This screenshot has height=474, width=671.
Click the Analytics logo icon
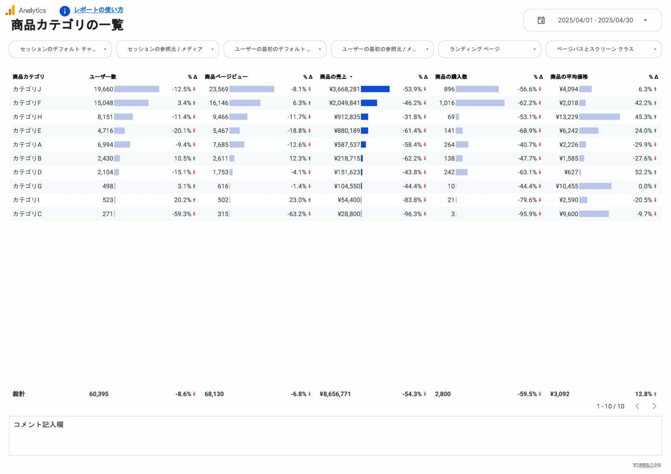[x=10, y=10]
